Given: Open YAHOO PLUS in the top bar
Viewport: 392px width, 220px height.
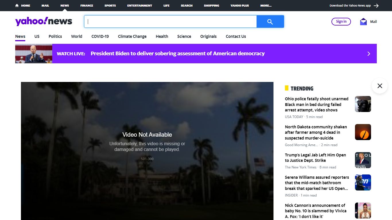Looking at the screenshot, I should point(240,5).
